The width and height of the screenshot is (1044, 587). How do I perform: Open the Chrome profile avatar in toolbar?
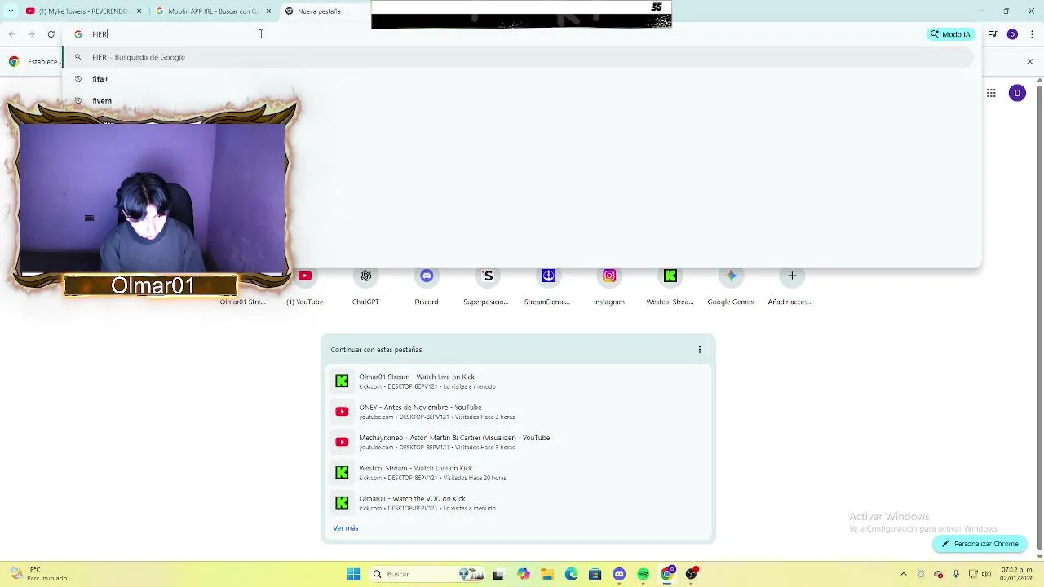(1012, 34)
